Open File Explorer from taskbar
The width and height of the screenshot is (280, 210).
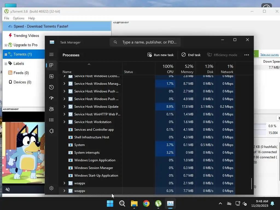tap(134, 203)
